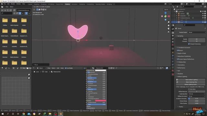Open the Blender logo menu
207x116 pixels.
[x=2, y=4]
